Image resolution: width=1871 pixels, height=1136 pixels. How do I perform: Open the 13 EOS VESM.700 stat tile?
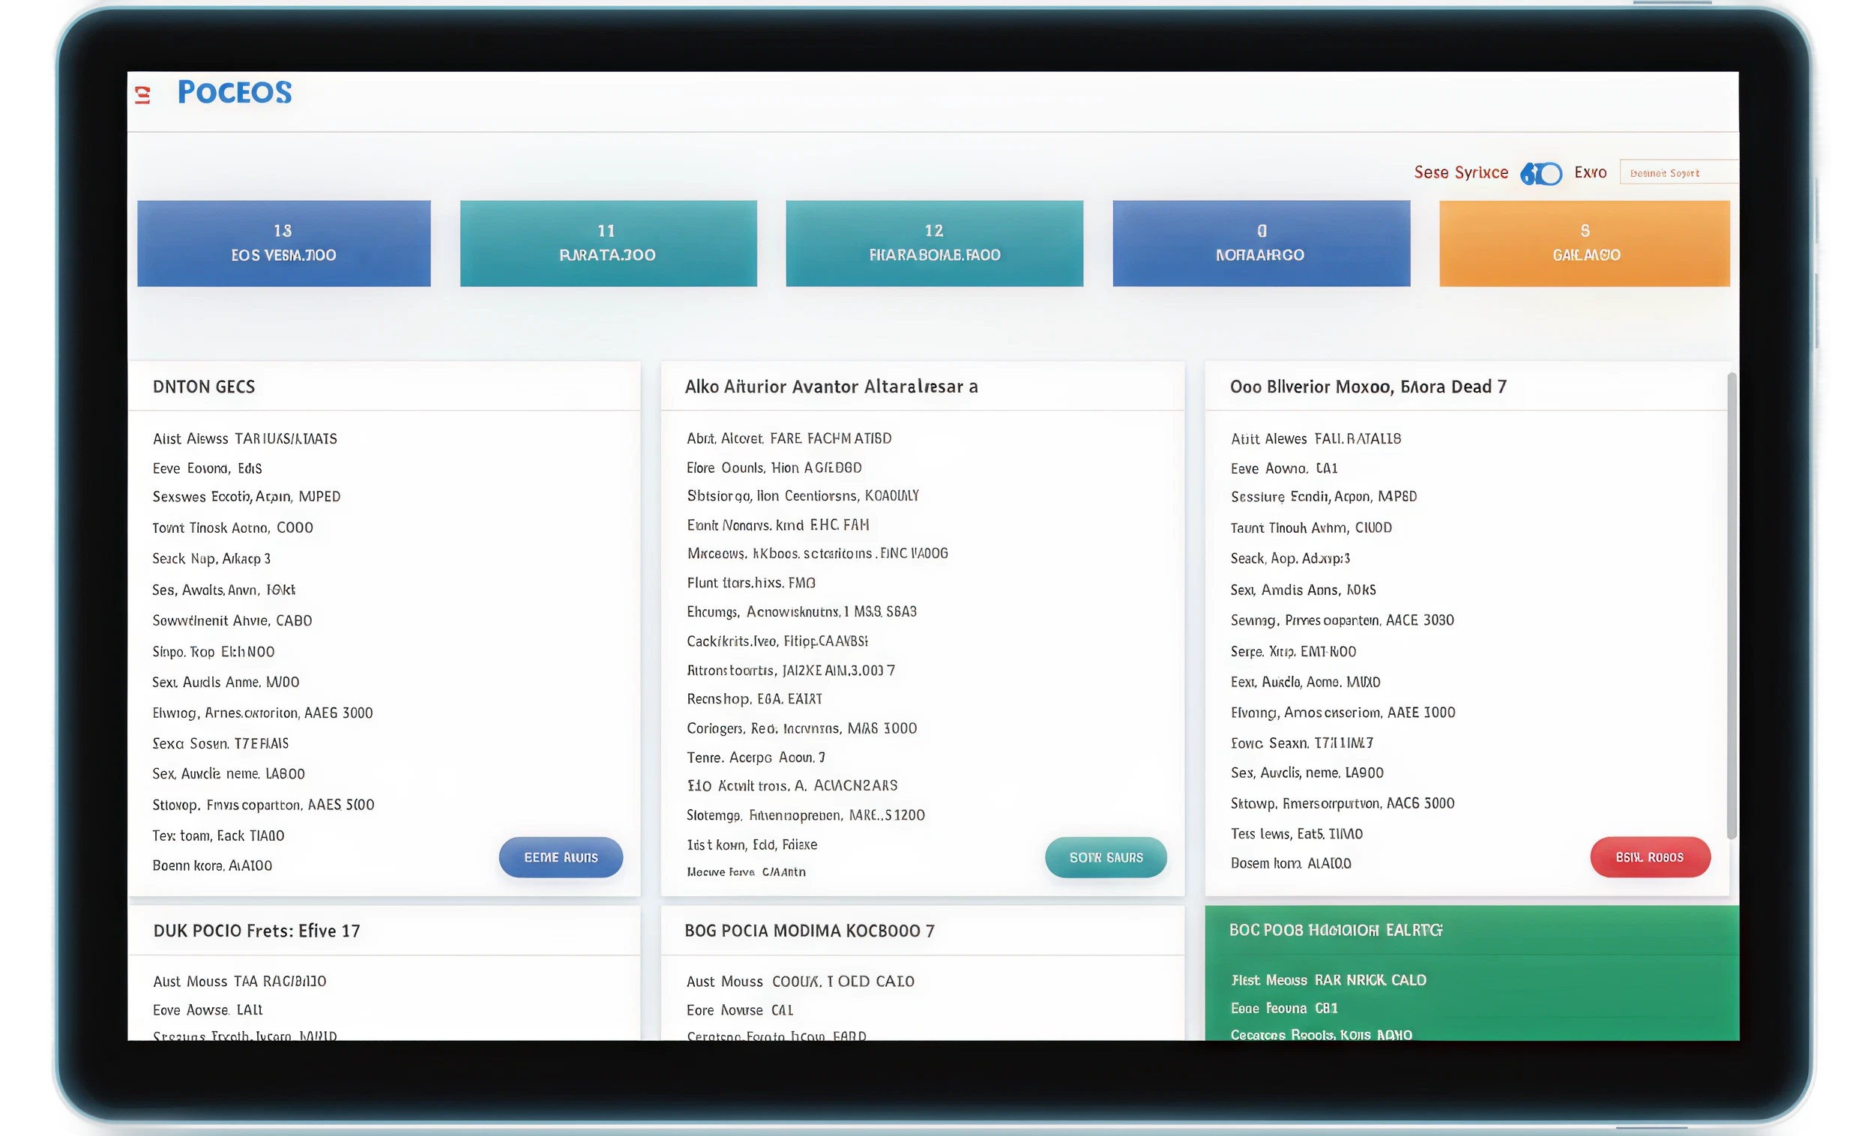[x=283, y=243]
